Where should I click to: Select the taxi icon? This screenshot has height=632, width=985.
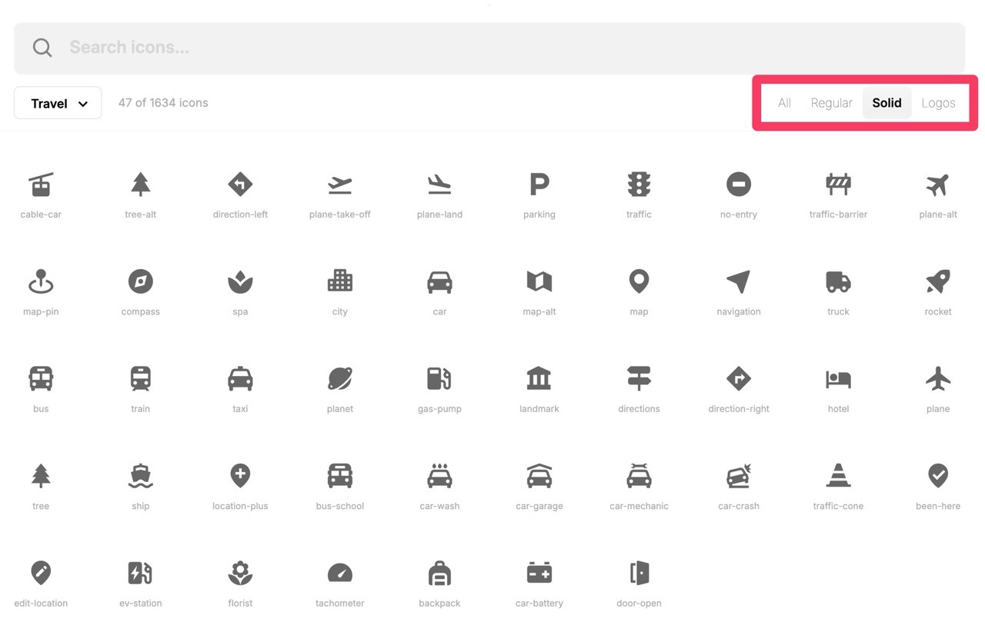pos(240,379)
